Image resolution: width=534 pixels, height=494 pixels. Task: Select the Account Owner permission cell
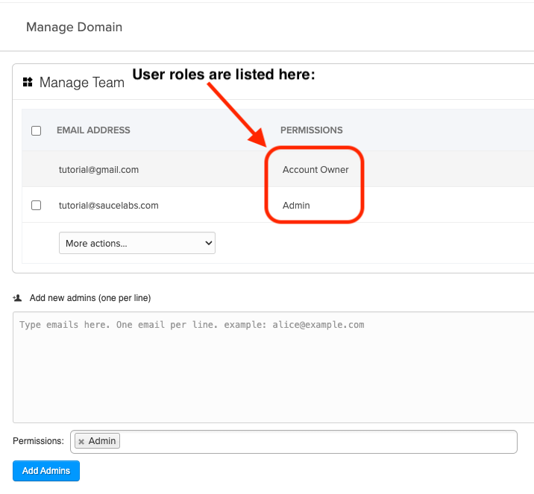pyautogui.click(x=315, y=170)
